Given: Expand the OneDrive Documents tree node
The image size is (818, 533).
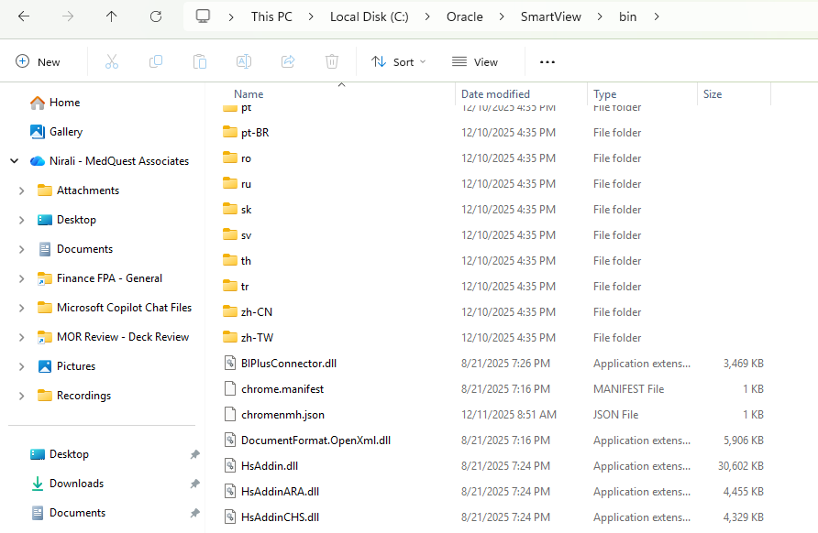Looking at the screenshot, I should (x=21, y=249).
